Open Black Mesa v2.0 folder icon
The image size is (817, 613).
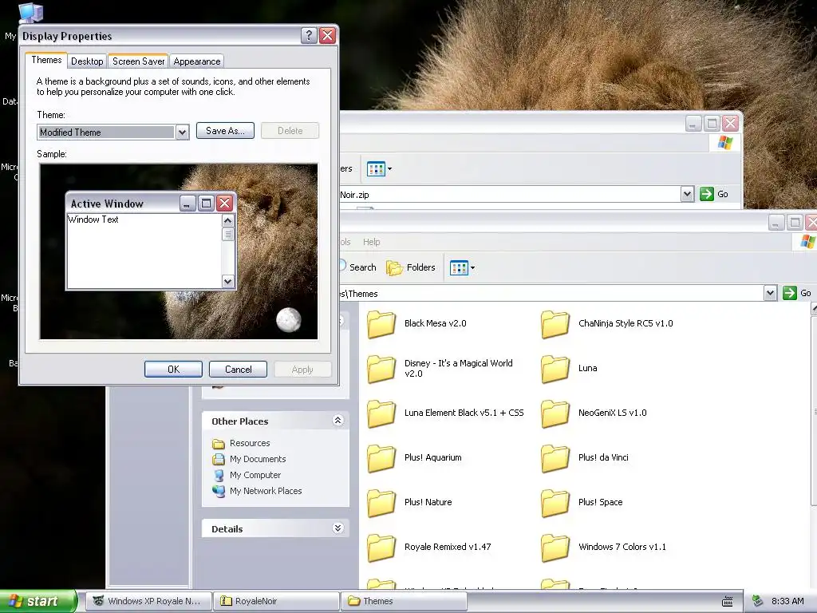coord(381,324)
